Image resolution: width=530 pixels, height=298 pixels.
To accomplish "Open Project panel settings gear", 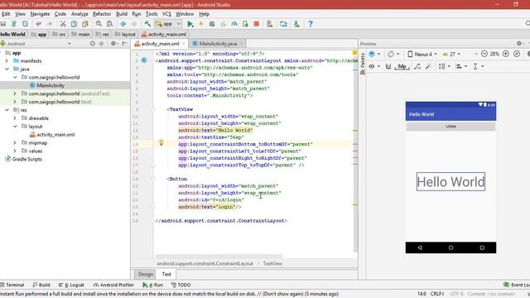I will point(113,44).
